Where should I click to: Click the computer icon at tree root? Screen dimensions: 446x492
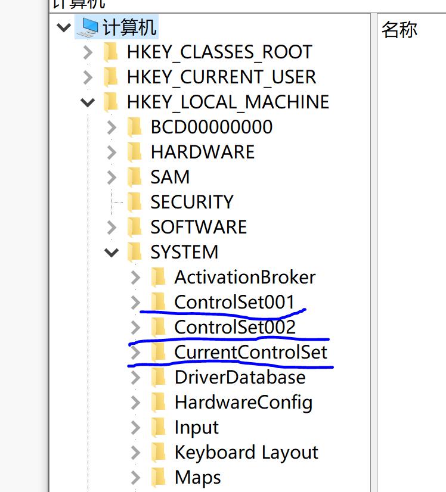89,27
